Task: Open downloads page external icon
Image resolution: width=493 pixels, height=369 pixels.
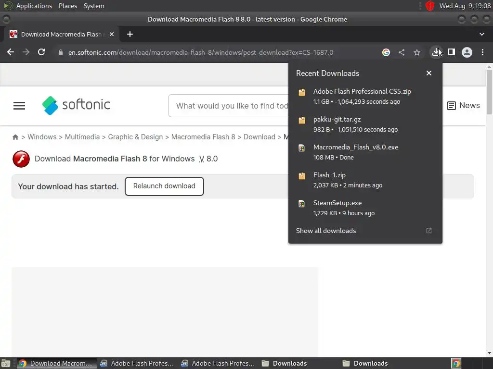Action: 429,231
